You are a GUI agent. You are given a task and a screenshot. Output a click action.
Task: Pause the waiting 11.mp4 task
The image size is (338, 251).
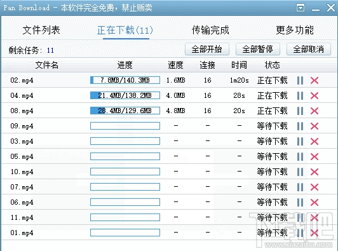point(300,217)
